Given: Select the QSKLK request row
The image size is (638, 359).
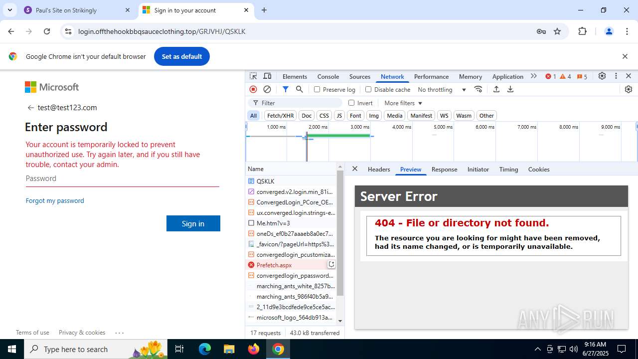Looking at the screenshot, I should pos(291,181).
